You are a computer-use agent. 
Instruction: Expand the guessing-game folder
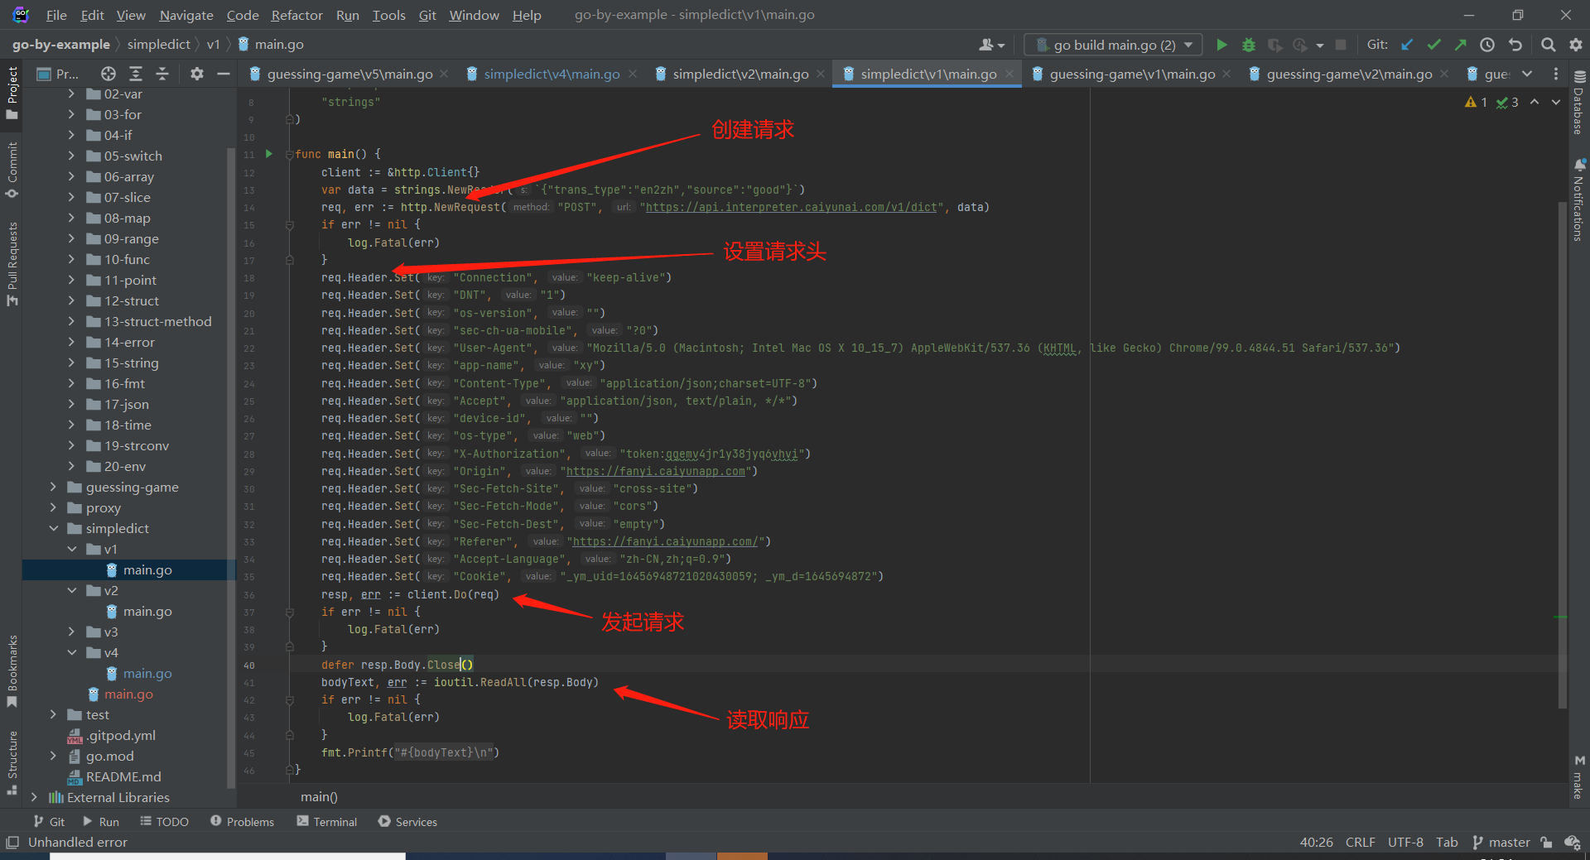click(x=54, y=487)
